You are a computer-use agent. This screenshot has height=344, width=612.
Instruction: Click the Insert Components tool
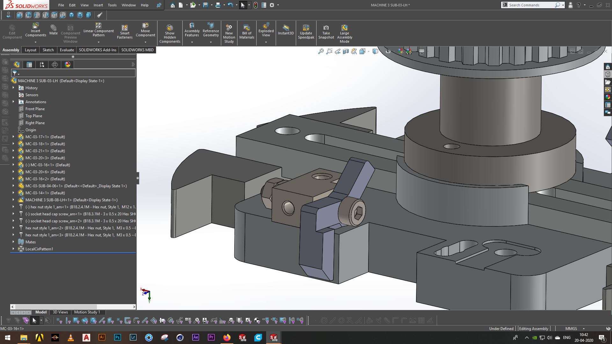[36, 30]
